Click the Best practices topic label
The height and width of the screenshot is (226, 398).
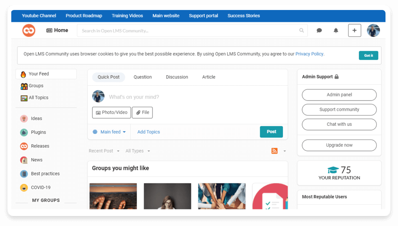(x=45, y=174)
